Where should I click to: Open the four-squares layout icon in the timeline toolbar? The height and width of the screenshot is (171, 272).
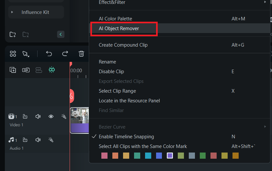point(13,54)
